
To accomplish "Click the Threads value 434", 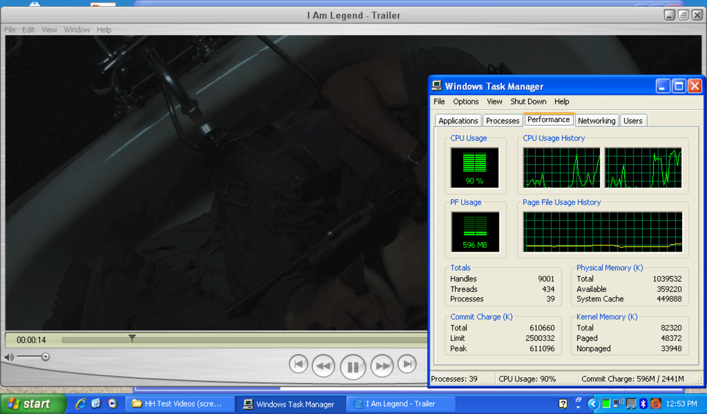I will [x=549, y=289].
